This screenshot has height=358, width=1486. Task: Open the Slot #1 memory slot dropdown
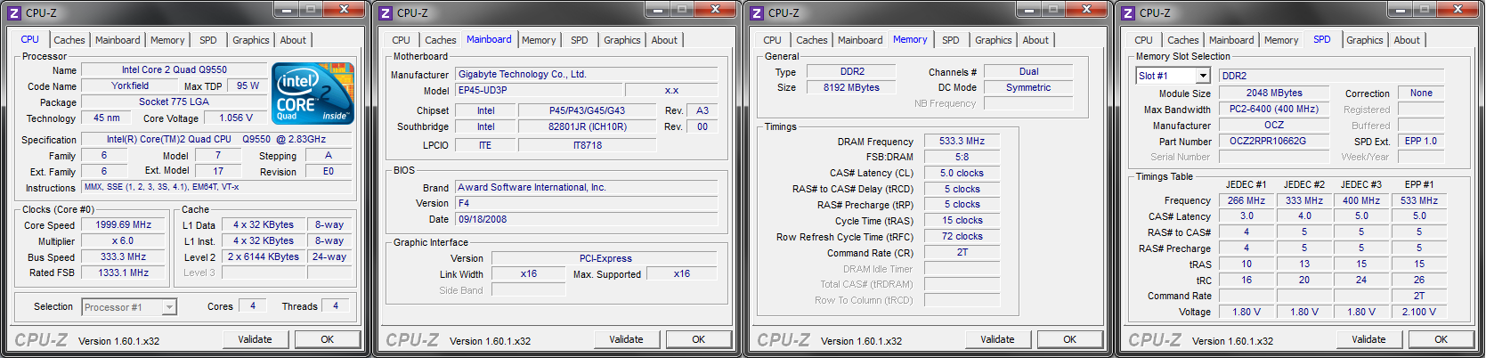coord(1173,76)
